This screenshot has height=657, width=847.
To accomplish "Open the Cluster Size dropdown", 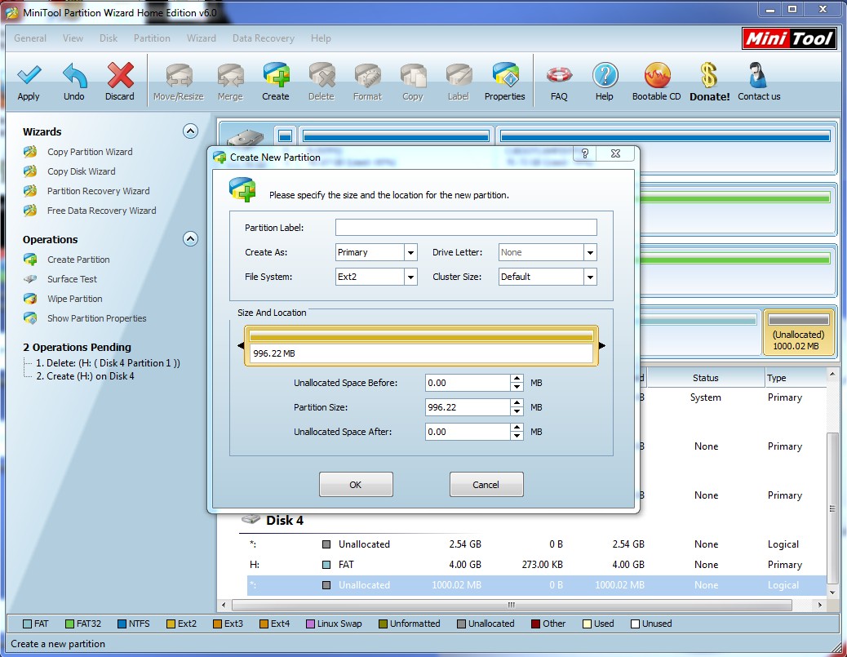I will click(590, 277).
